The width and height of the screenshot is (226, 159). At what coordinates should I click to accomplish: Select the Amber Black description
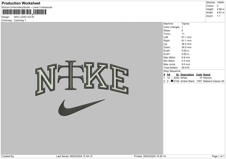point(187,81)
